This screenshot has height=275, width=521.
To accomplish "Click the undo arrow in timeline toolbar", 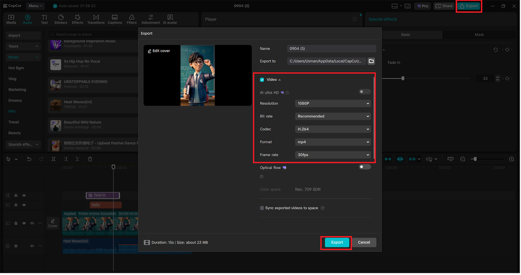I will tap(29, 159).
